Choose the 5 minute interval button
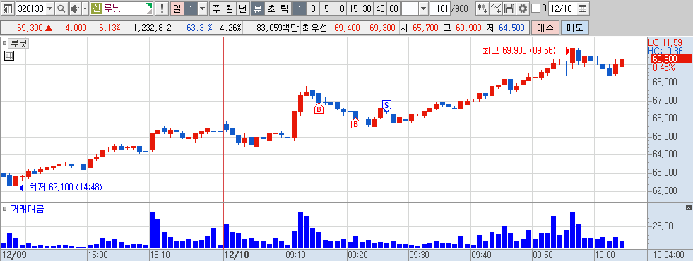Viewport: 693px width, 261px height. point(326,8)
